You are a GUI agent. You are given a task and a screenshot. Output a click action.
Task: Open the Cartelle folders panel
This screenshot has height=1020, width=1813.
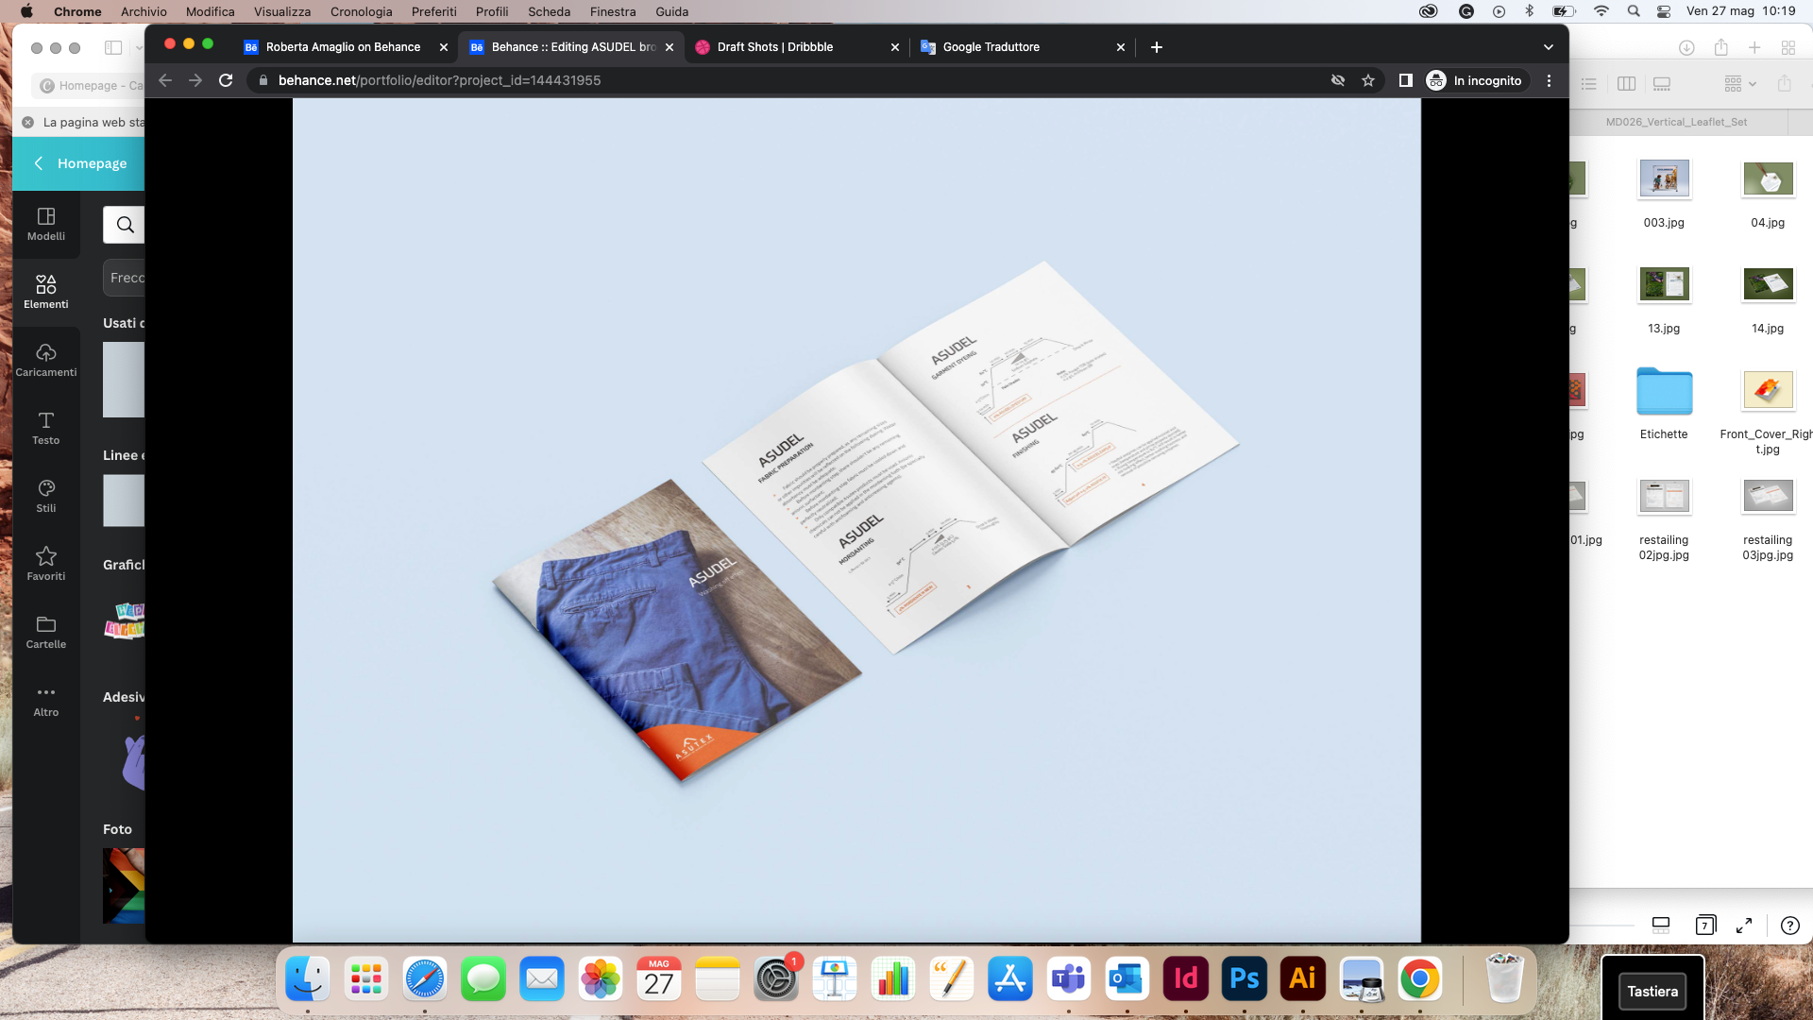45,632
